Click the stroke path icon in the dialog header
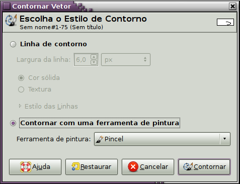Image resolution: width=240 pixels, height=184 pixels. [x=11, y=20]
